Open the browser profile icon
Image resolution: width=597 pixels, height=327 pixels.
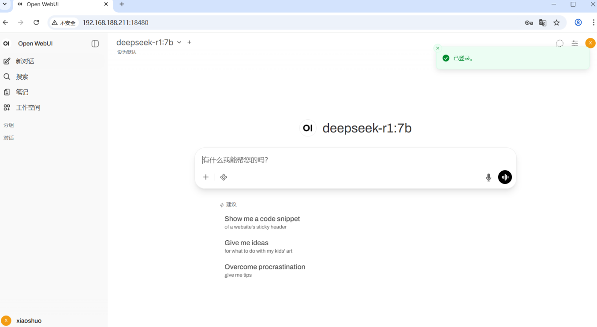coord(578,22)
